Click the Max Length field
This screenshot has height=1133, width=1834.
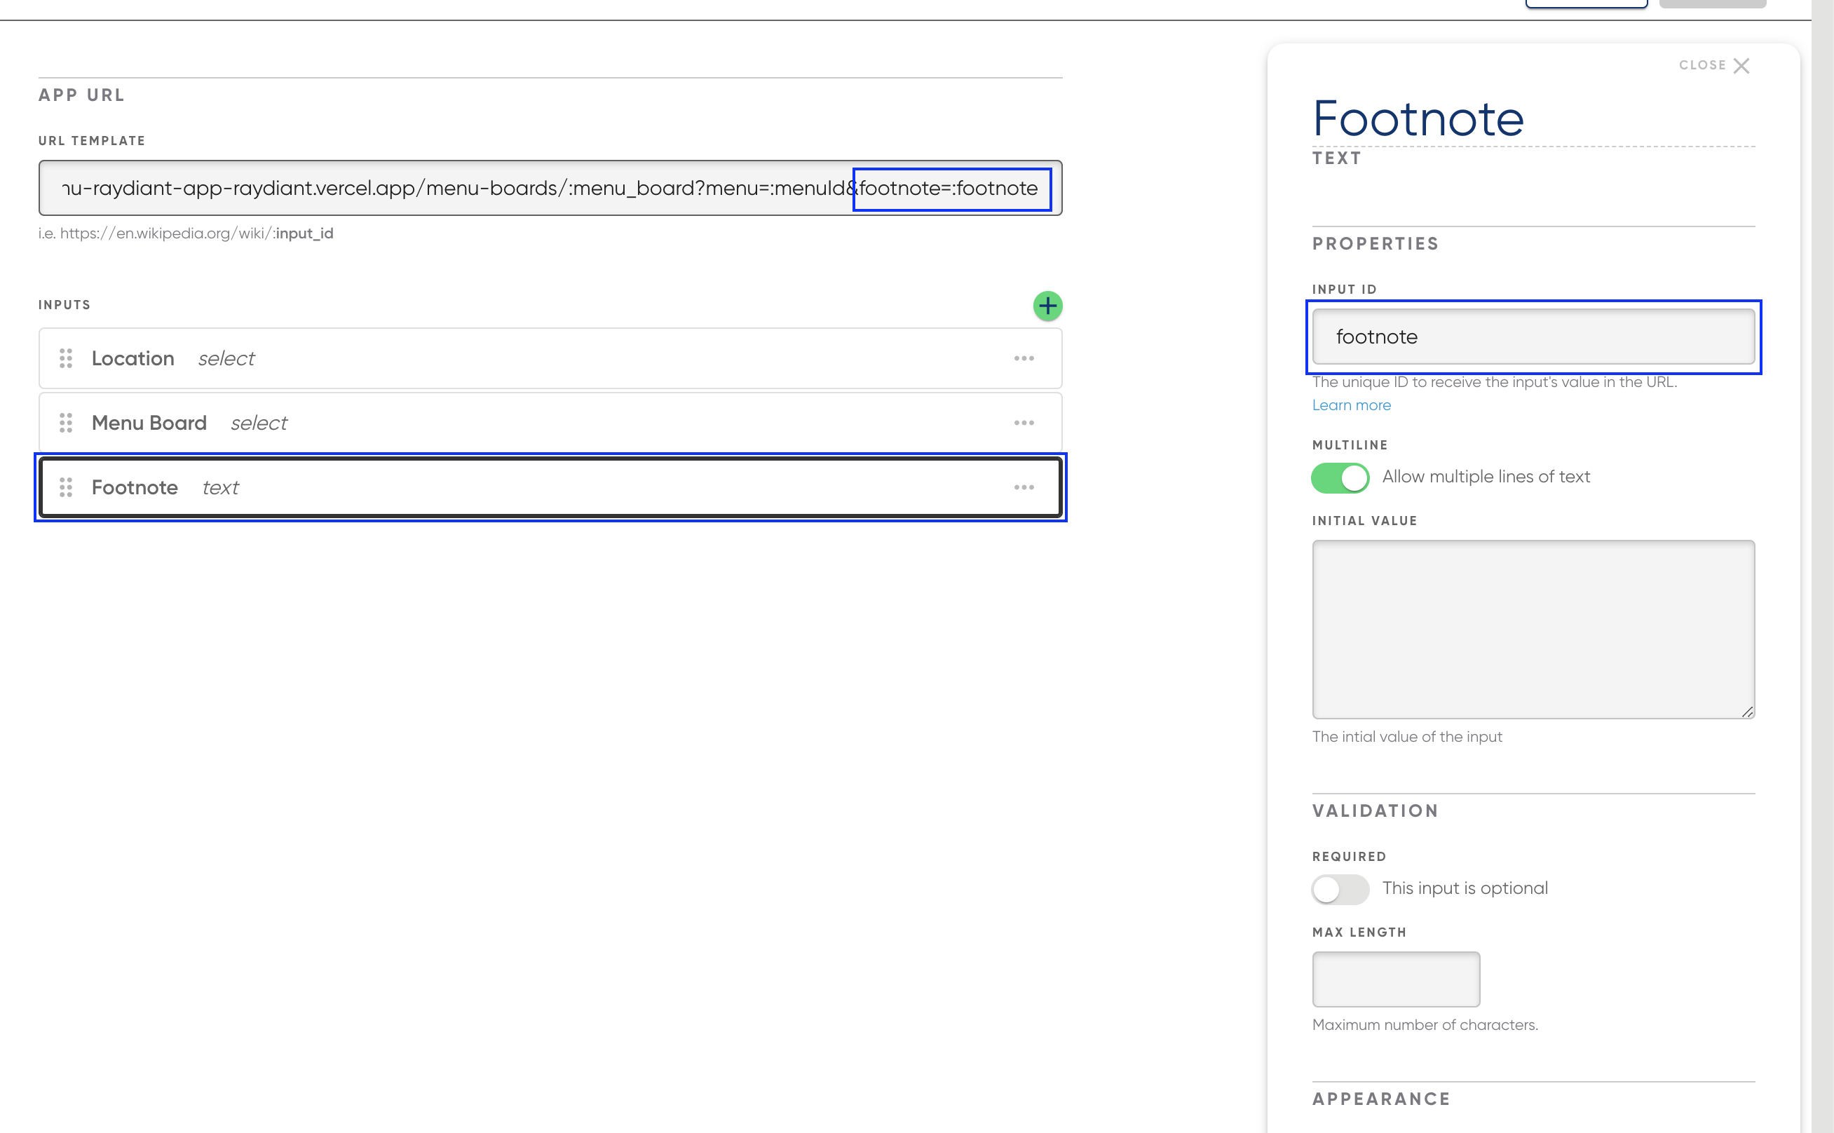click(1395, 979)
